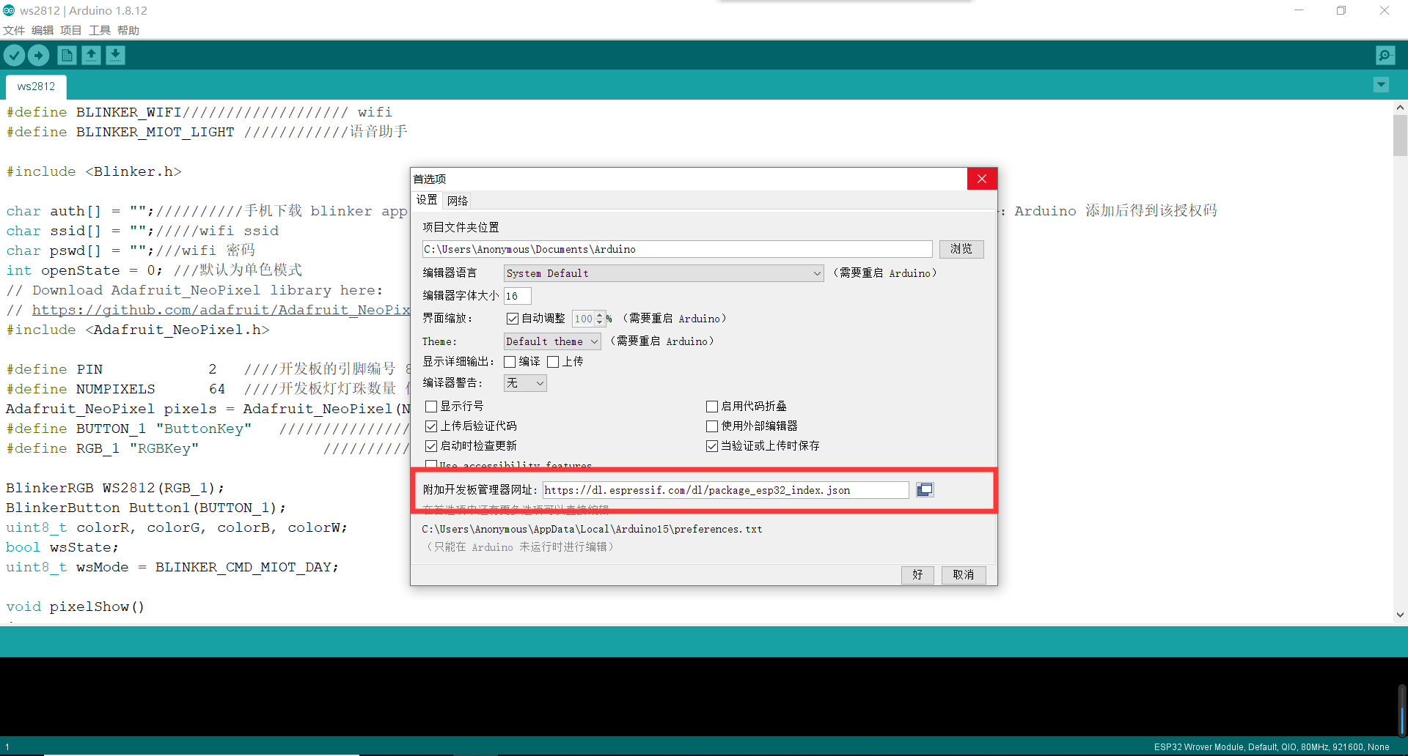Open the 文件 menu
Viewport: 1408px width, 756px height.
point(14,30)
